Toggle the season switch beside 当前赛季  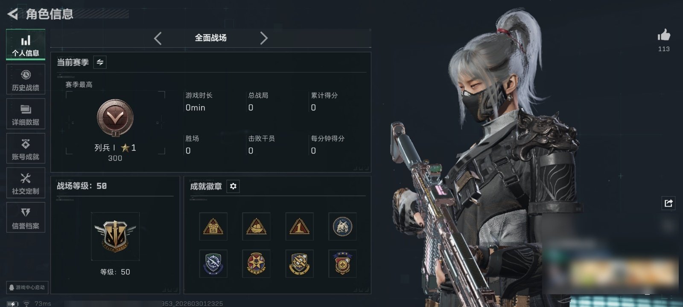[100, 62]
